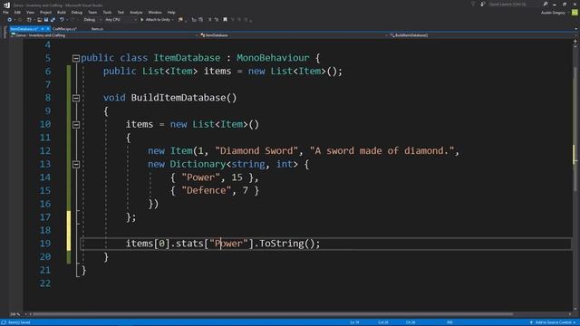
Task: Open the Tools menu
Action: click(107, 12)
